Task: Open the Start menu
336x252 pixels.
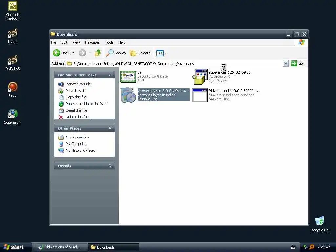Action: point(14,247)
